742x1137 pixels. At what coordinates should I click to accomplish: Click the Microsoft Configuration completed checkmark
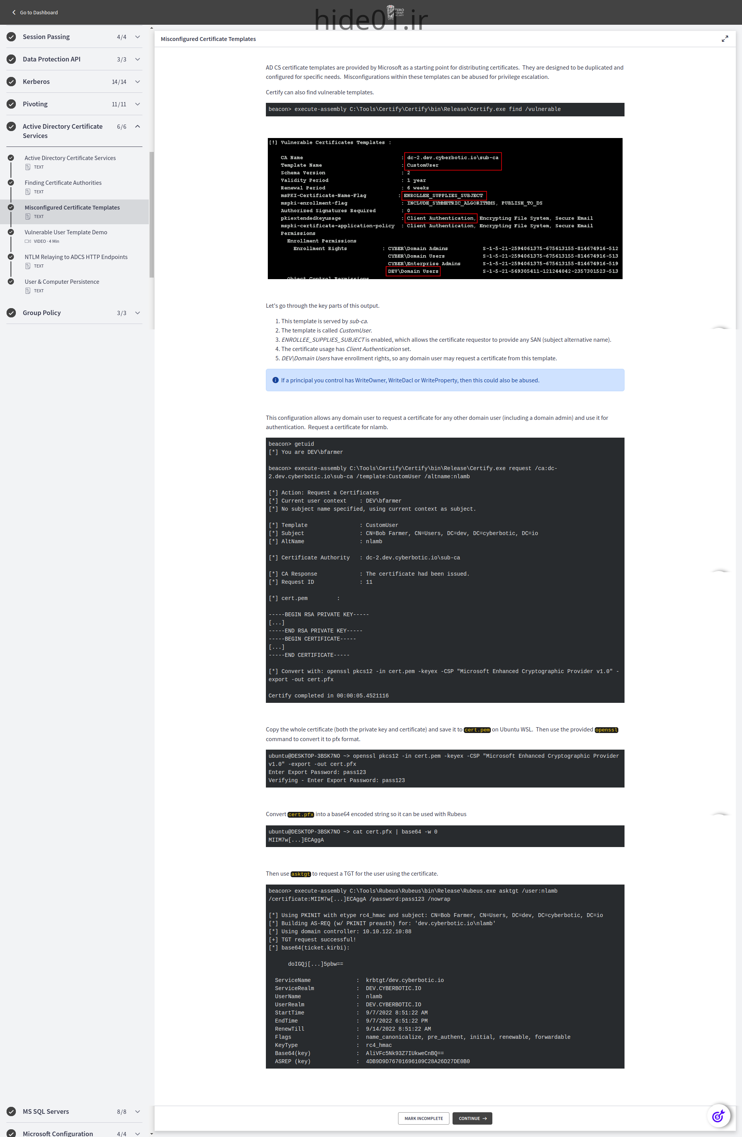pos(12,1133)
